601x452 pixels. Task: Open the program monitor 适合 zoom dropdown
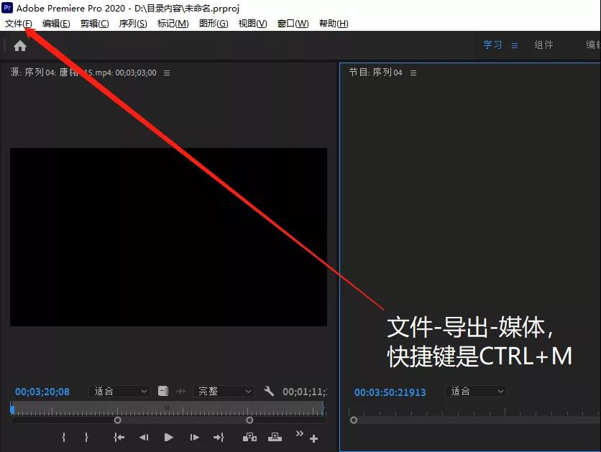tap(476, 391)
